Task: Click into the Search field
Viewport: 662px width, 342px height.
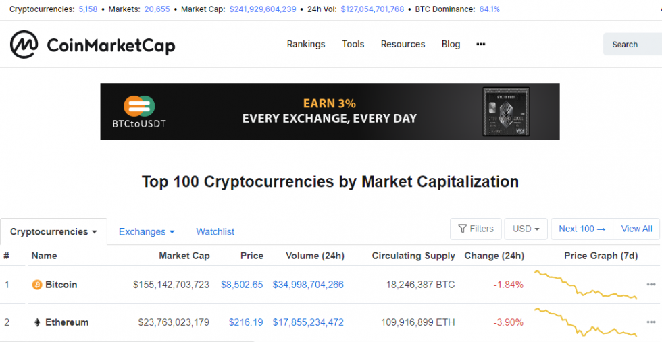Action: pos(634,45)
